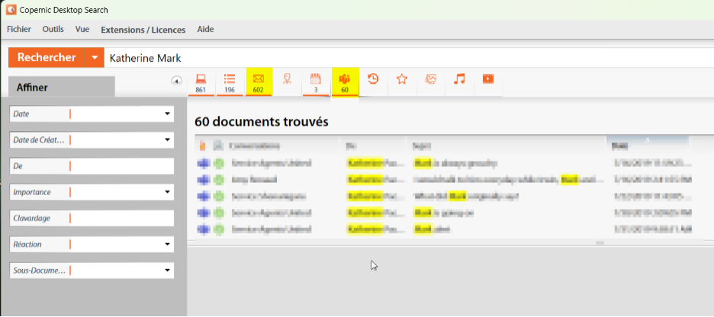714x317 pixels.
Task: Click the favorites star category icon
Action: point(402,79)
